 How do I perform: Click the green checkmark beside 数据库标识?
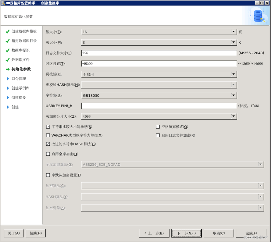(x=7, y=51)
